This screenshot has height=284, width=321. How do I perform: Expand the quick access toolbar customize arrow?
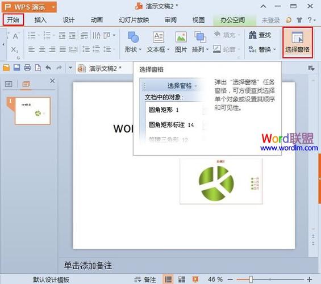coord(70,68)
